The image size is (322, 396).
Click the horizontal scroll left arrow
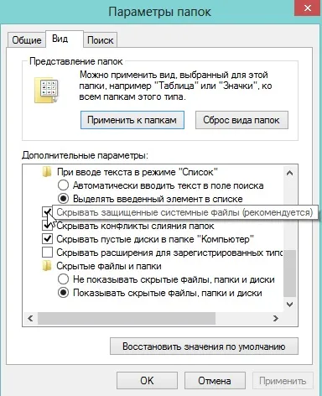coord(30,318)
